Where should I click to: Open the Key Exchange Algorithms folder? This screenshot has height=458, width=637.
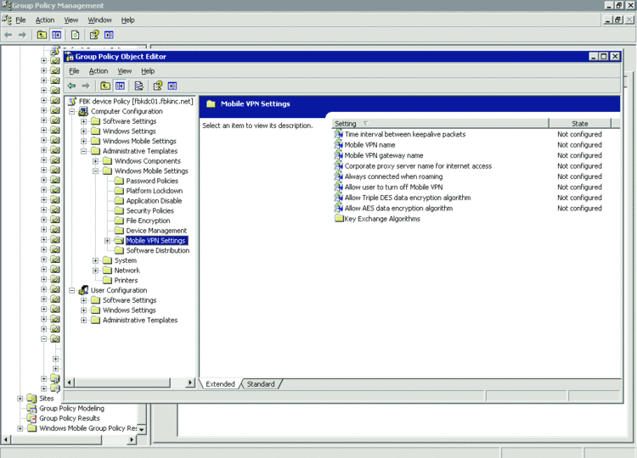tap(381, 219)
